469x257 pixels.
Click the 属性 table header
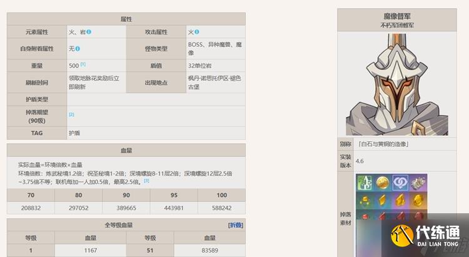(126, 19)
